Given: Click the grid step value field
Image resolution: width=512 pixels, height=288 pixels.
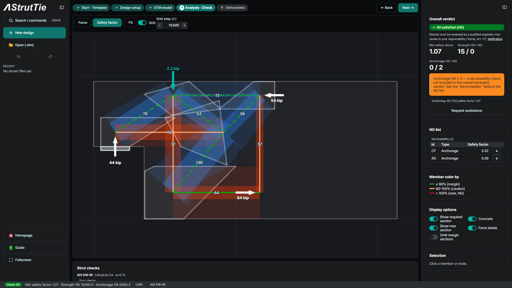Looking at the screenshot, I should coord(172,25).
